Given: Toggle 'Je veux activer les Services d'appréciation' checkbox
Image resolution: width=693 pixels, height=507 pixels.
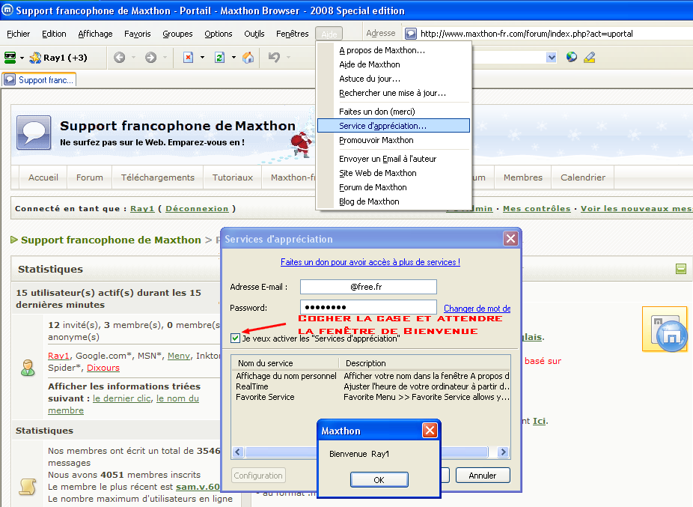Looking at the screenshot, I should click(x=236, y=338).
